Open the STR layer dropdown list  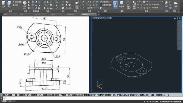pos(162,2)
